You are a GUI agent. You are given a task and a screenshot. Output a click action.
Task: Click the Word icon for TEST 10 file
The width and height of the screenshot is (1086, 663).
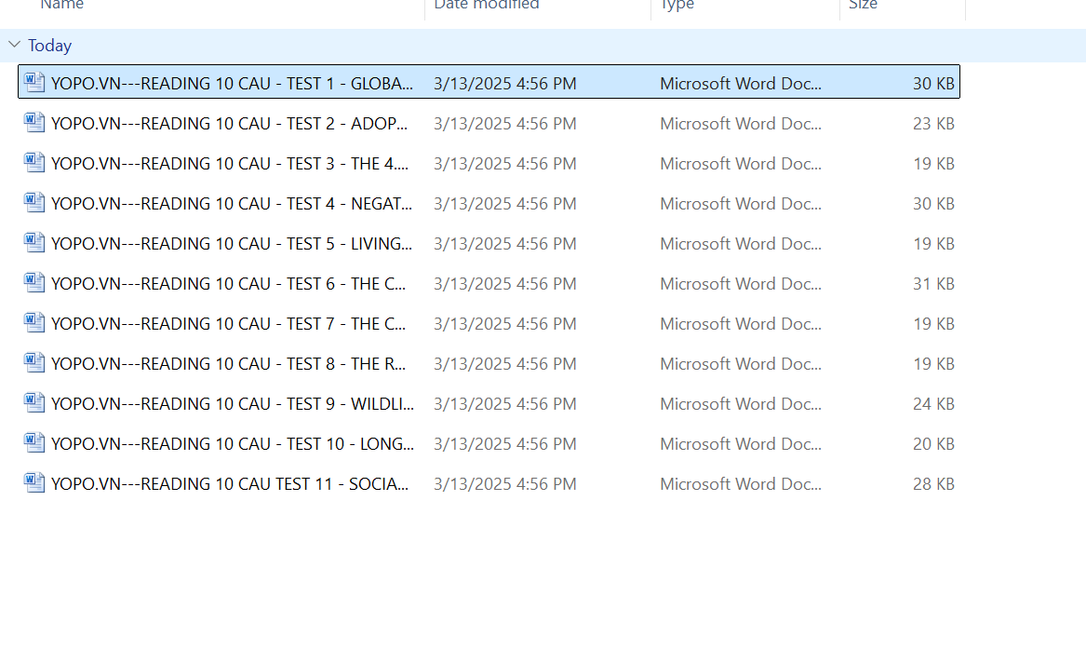point(34,443)
